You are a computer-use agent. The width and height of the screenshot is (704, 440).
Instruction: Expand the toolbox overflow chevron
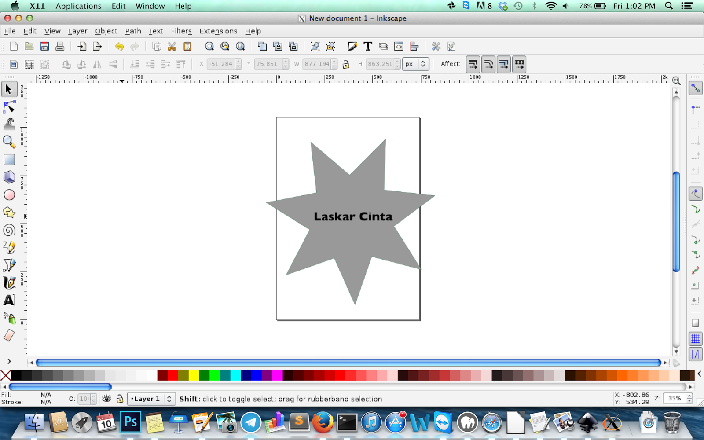click(x=9, y=361)
